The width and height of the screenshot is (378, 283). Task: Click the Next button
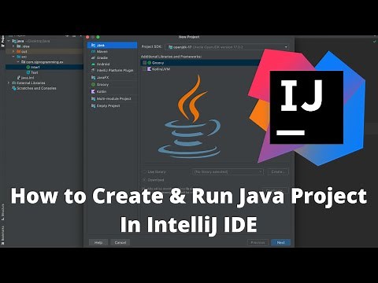281,243
